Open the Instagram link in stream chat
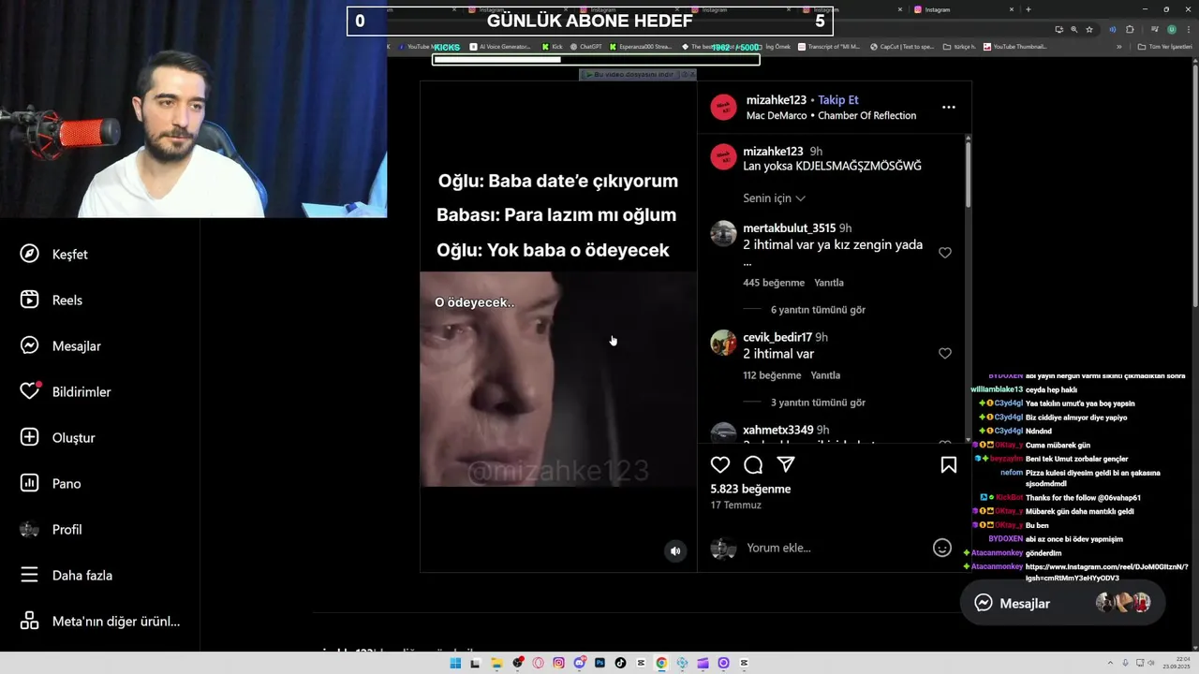This screenshot has height=674, width=1199. pos(1106,572)
